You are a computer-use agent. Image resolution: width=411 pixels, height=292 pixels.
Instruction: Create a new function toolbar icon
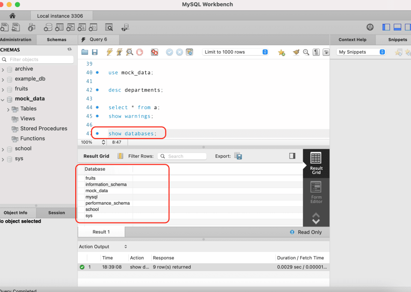[x=93, y=27]
